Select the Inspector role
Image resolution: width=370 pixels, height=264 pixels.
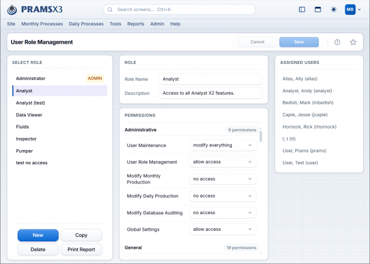(60, 139)
